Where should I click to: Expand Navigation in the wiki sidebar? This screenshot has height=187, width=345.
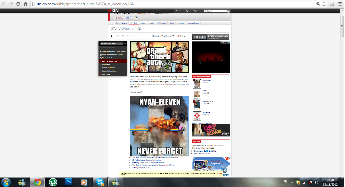click(108, 48)
